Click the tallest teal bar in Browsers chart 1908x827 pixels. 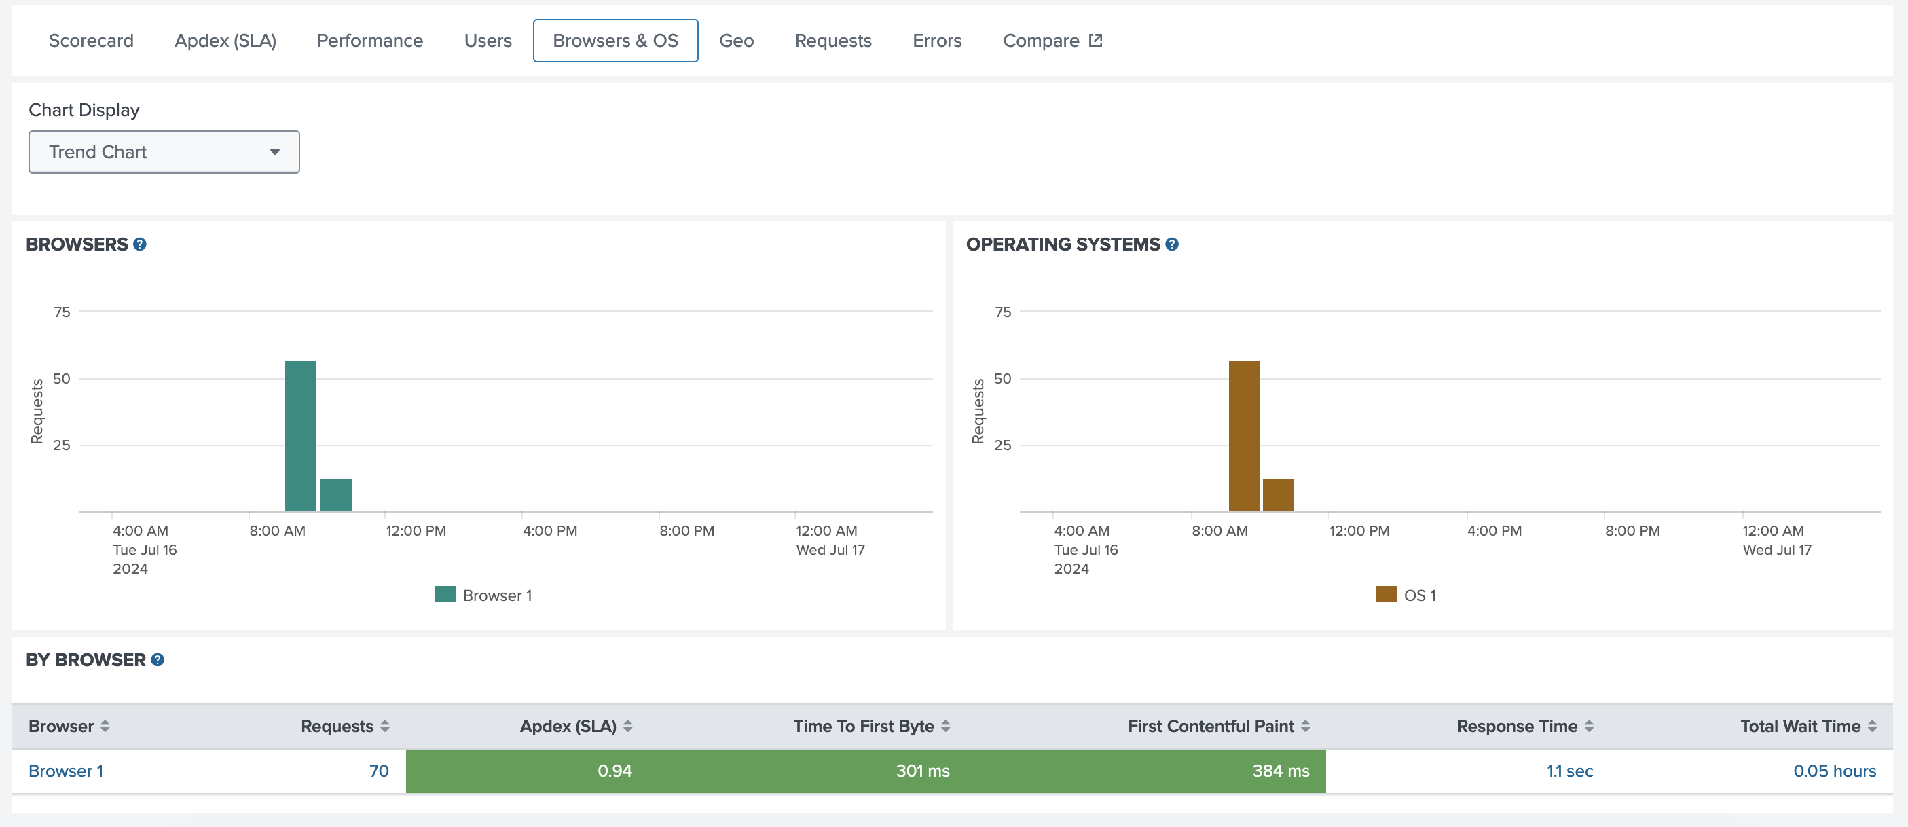click(x=300, y=435)
